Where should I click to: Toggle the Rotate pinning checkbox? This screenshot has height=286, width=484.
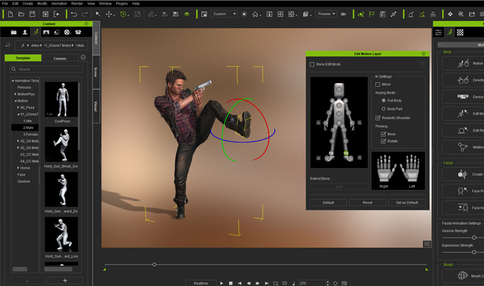point(384,141)
